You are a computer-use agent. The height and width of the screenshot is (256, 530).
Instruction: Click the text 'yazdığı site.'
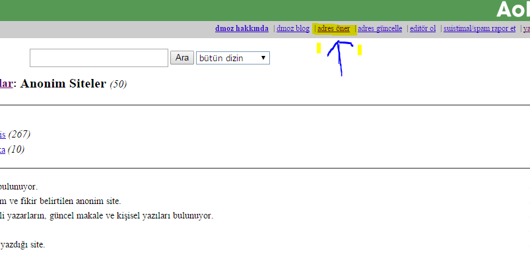[x=22, y=245]
